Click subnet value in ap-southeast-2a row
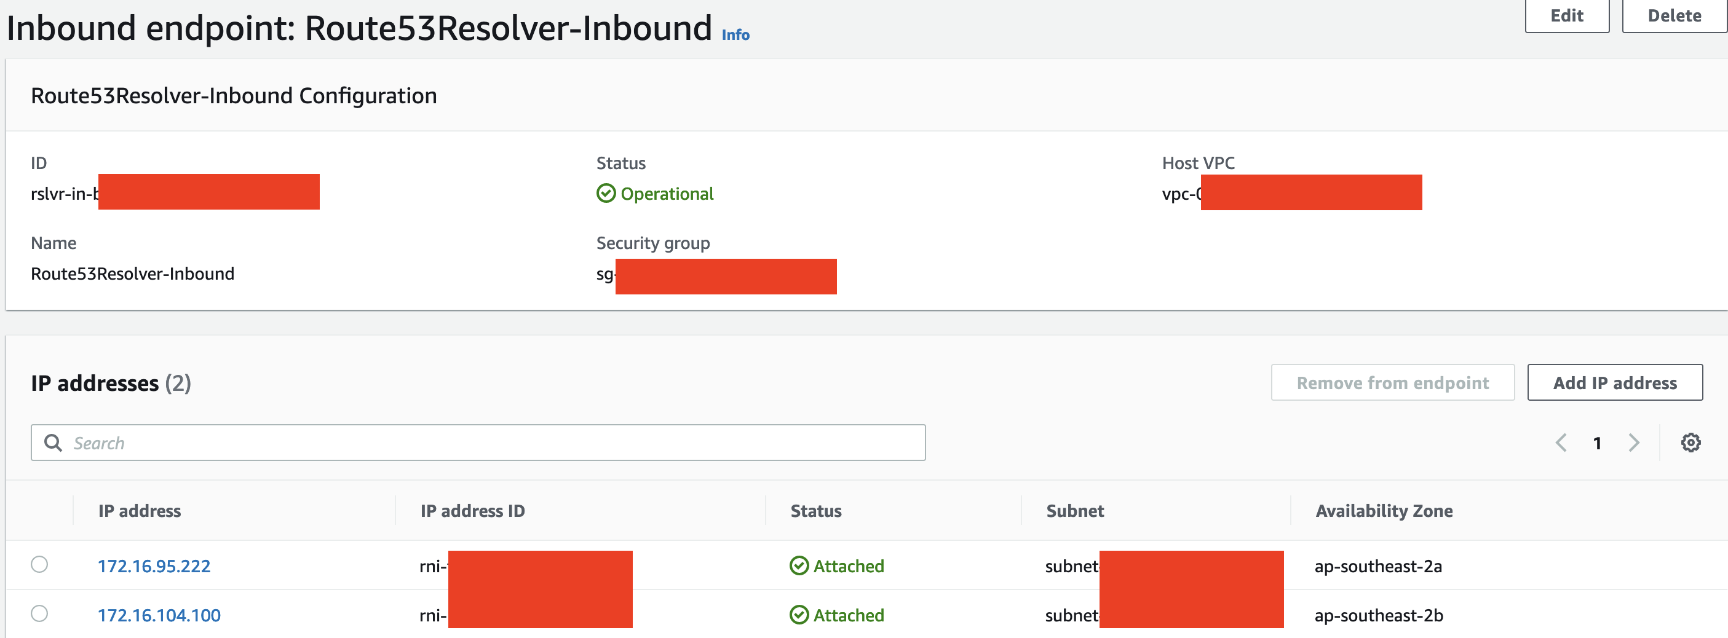Image resolution: width=1728 pixels, height=638 pixels. pyautogui.click(x=1072, y=566)
